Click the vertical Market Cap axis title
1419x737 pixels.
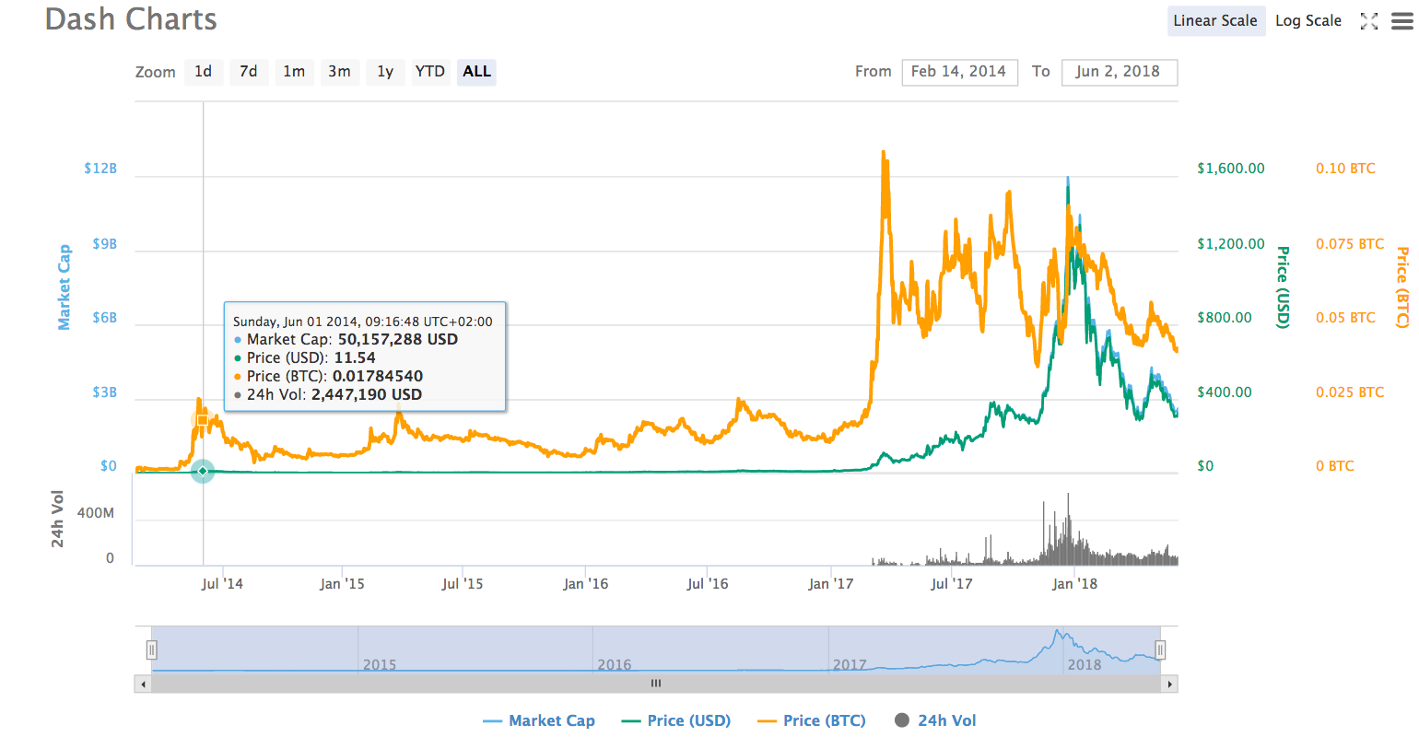[64, 287]
